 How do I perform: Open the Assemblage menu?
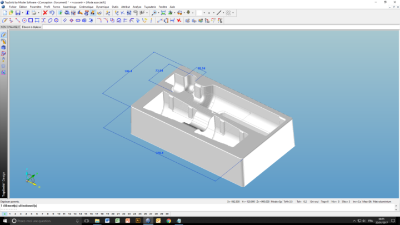[69, 7]
